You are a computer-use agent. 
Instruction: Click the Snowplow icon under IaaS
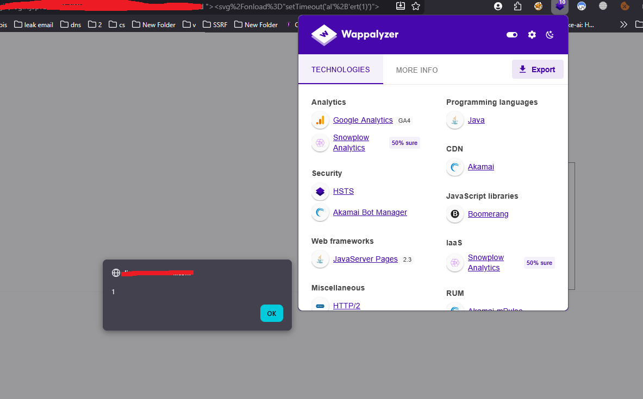[455, 263]
